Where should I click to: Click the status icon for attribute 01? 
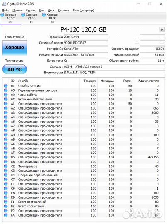(x=6, y=86)
